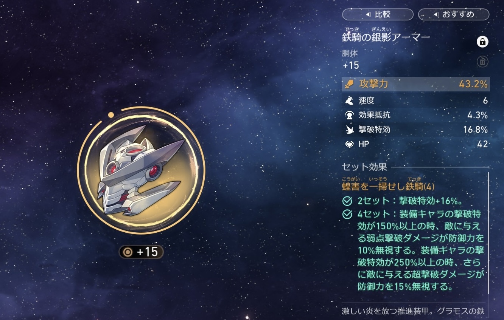This screenshot has height=320, width=504.
Task: Click the 速度 speed stat icon
Action: 350,100
